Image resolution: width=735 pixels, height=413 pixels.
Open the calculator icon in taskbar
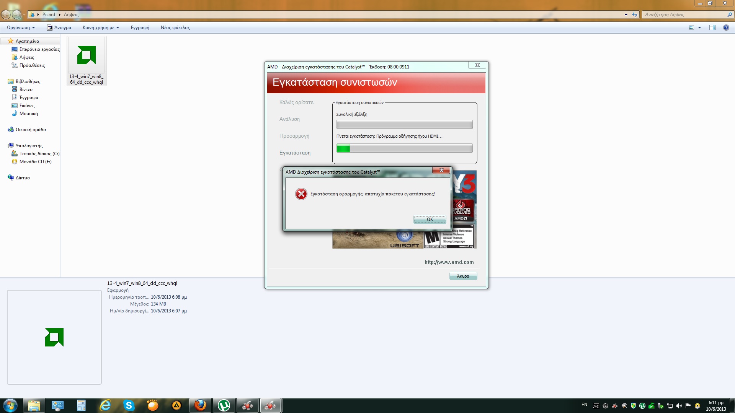(x=82, y=405)
